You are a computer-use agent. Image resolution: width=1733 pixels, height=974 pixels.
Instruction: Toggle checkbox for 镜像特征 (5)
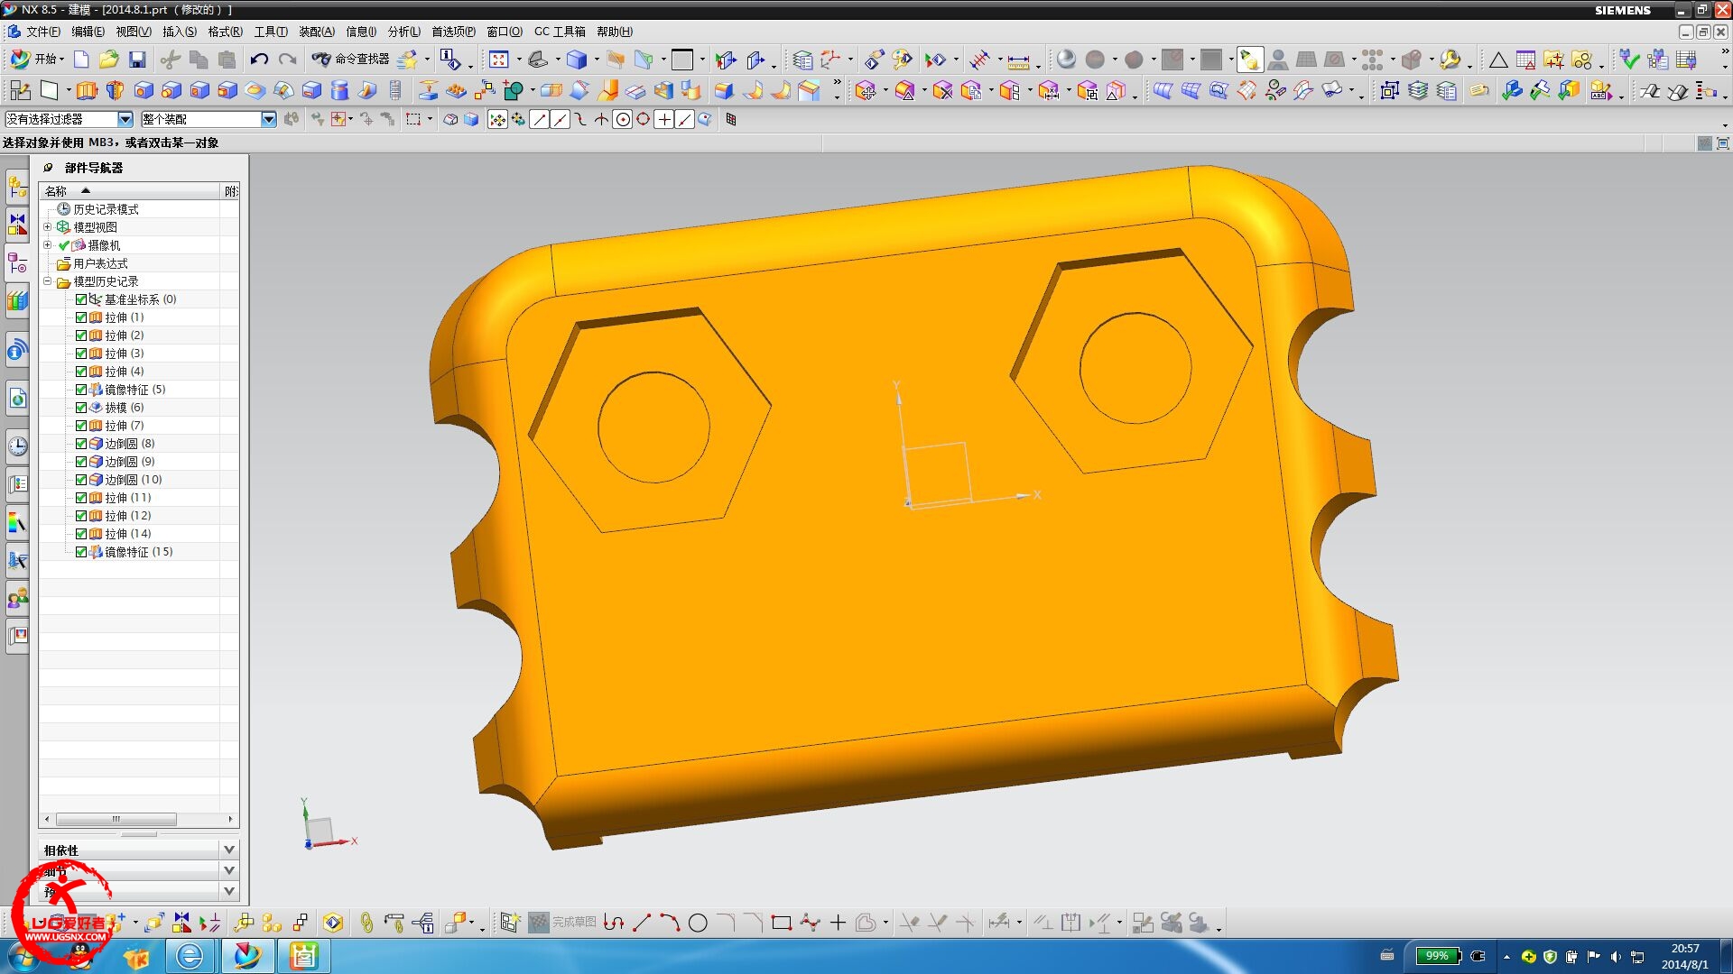tap(81, 390)
